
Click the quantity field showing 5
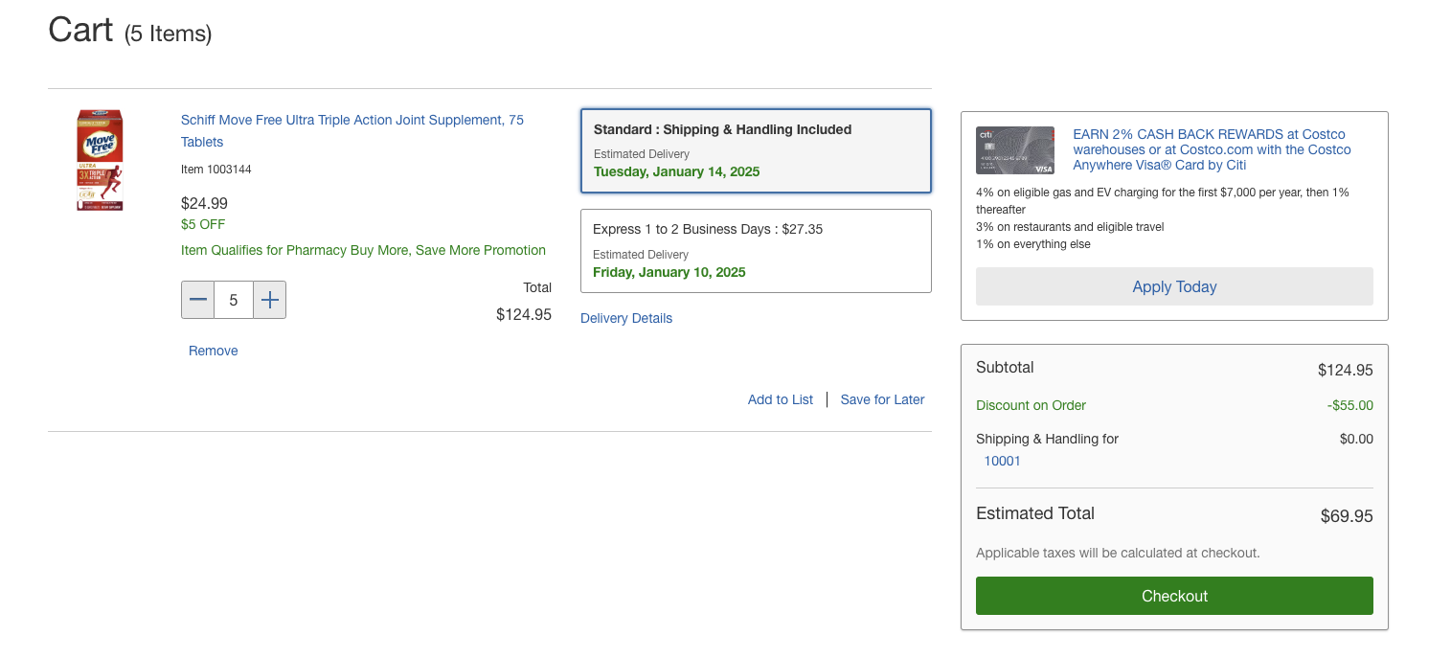click(x=234, y=300)
